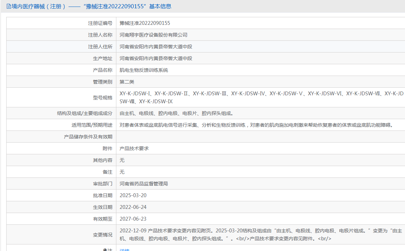Select department 河南省药品监督管理局
This screenshot has width=405, height=251.
pyautogui.click(x=144, y=184)
